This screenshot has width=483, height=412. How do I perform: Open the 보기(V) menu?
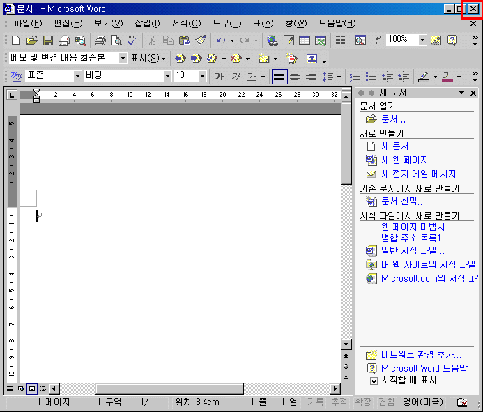(x=109, y=24)
